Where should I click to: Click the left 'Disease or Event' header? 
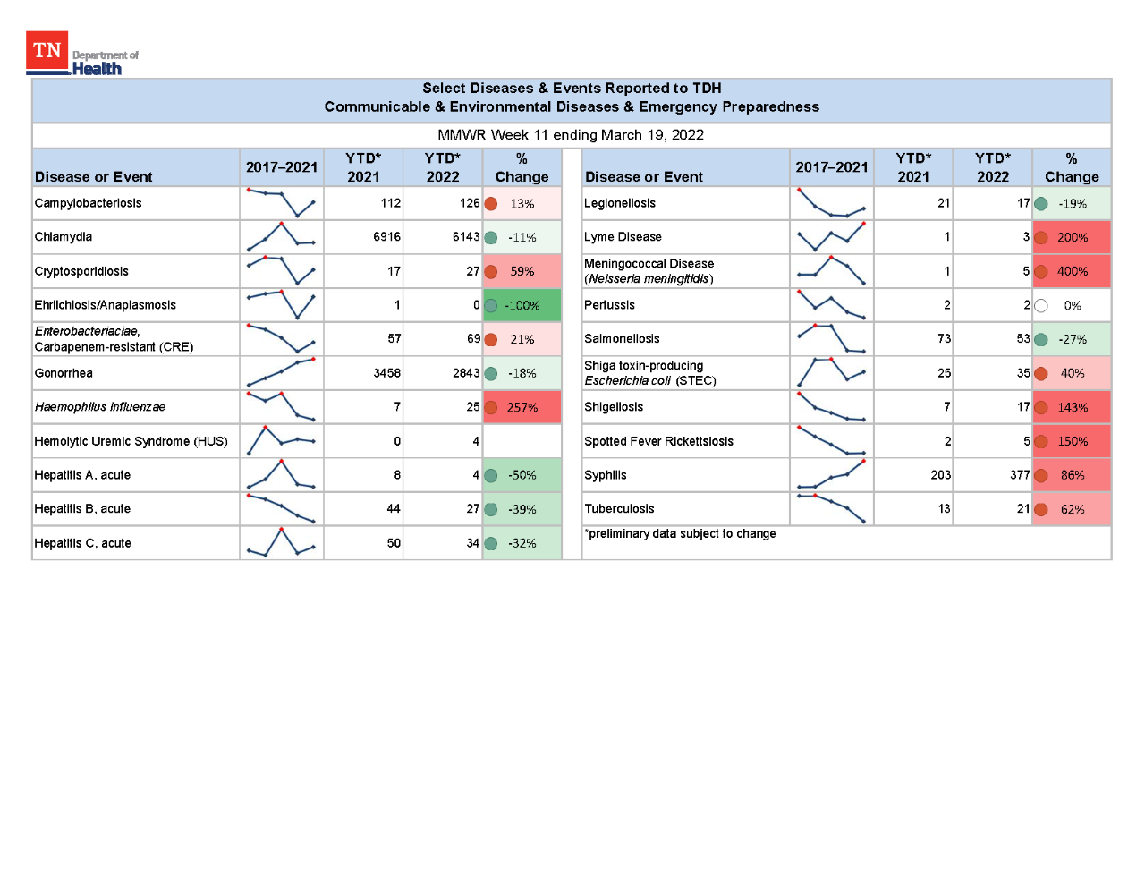93,177
